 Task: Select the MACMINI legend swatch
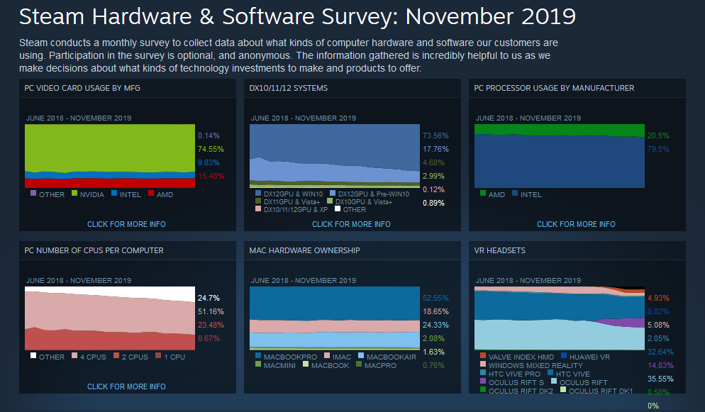point(258,364)
